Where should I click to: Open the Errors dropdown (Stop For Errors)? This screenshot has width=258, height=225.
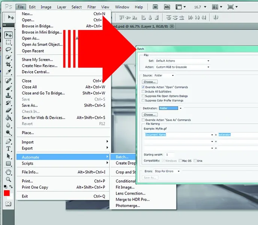[167, 171]
